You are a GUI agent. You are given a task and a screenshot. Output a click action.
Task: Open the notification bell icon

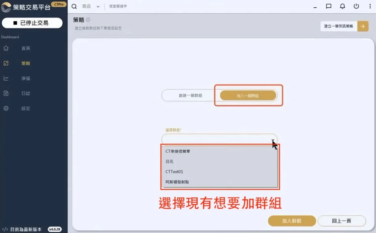pos(342,6)
